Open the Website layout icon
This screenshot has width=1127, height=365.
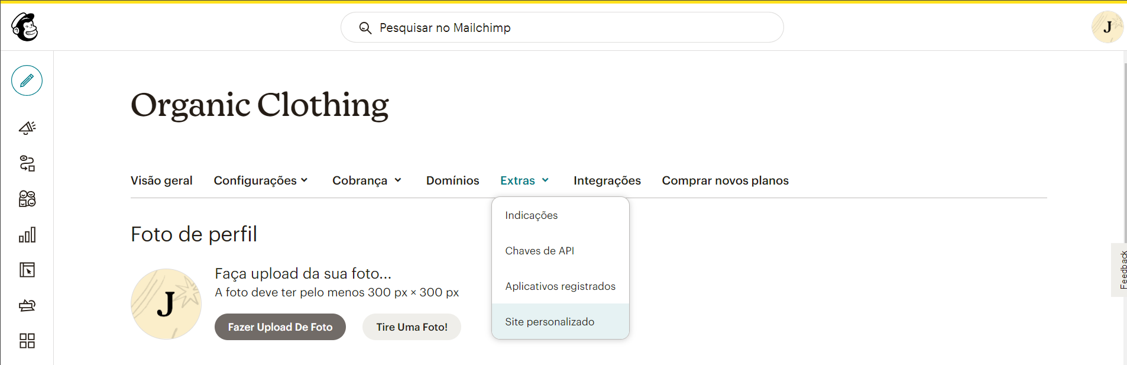click(27, 270)
